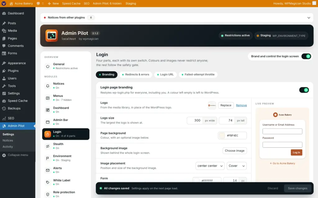Image resolution: width=318 pixels, height=198 pixels.
Task: Click Go to Acme Bakery link
Action: (282, 163)
